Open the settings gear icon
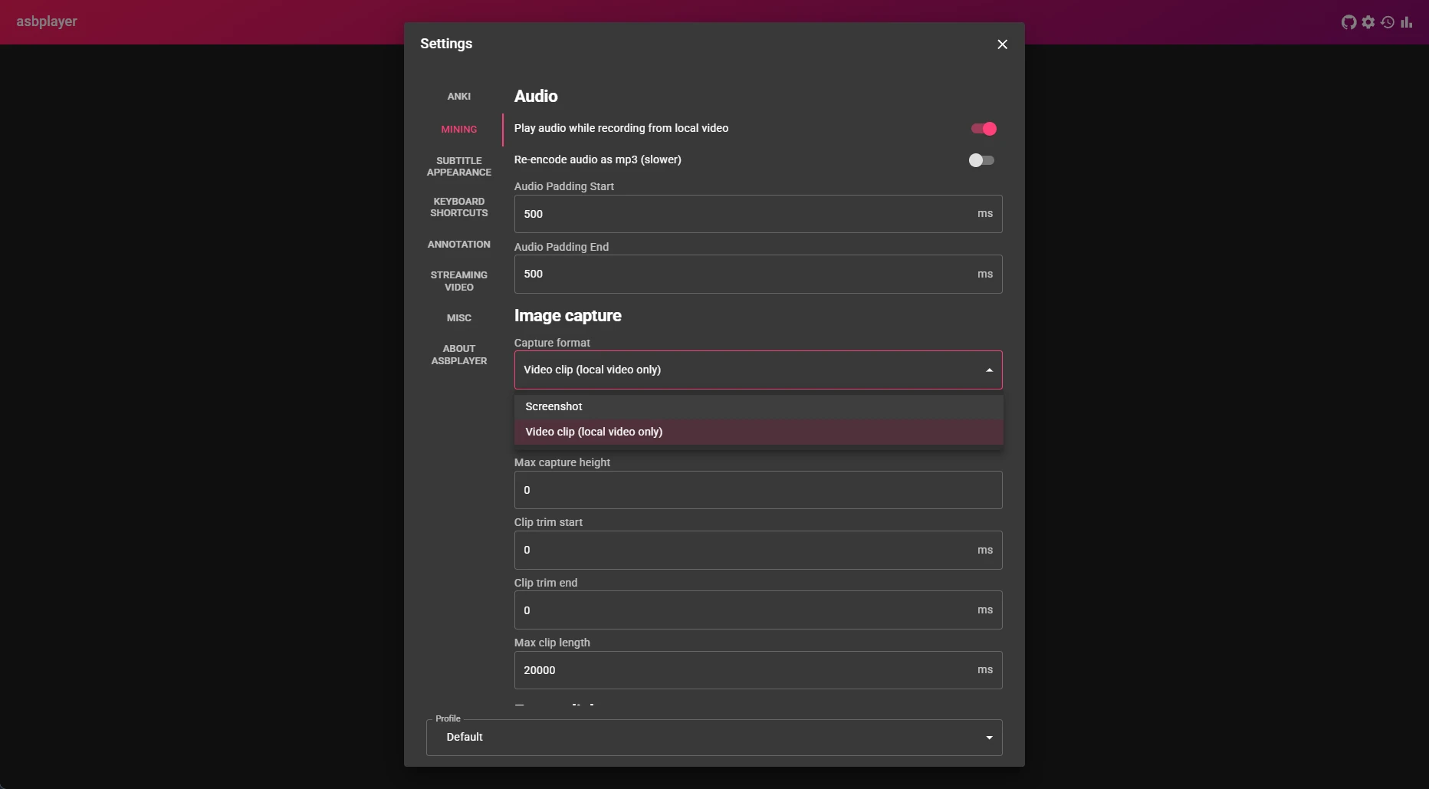The width and height of the screenshot is (1429, 789). click(x=1368, y=22)
